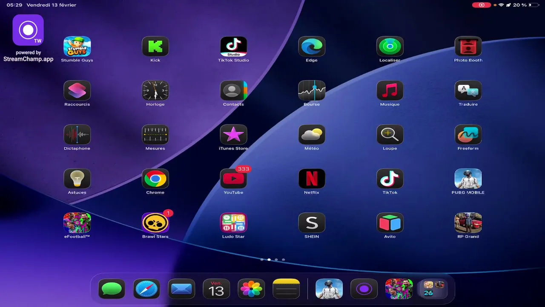
Task: Launch the Kick app
Action: (155, 46)
